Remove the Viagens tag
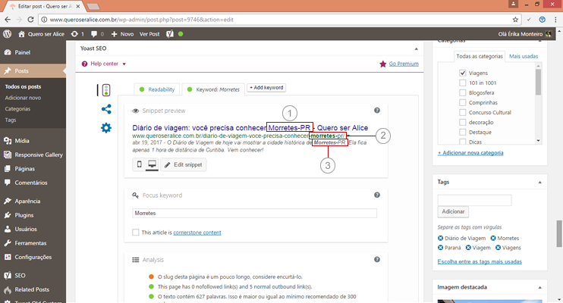Screen dimensions: 563x303 [498, 248]
